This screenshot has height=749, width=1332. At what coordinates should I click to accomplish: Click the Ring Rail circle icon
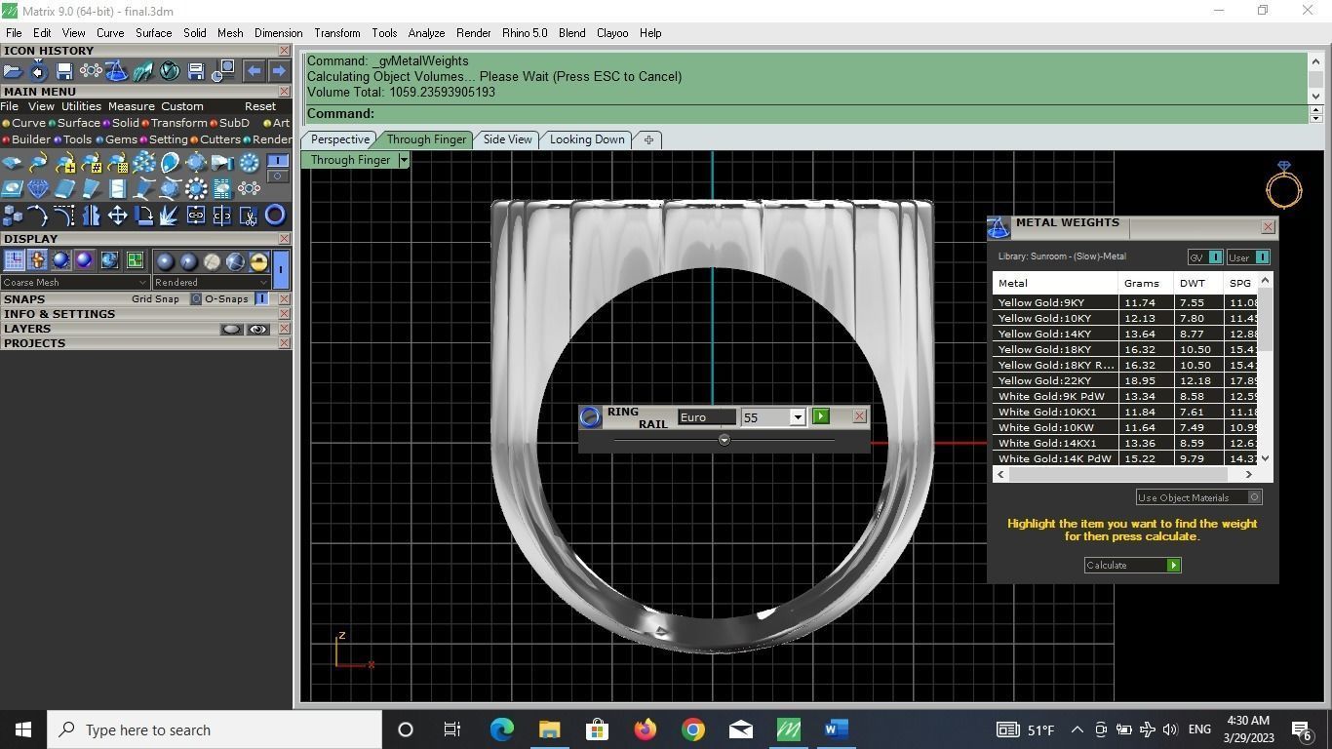click(x=590, y=417)
